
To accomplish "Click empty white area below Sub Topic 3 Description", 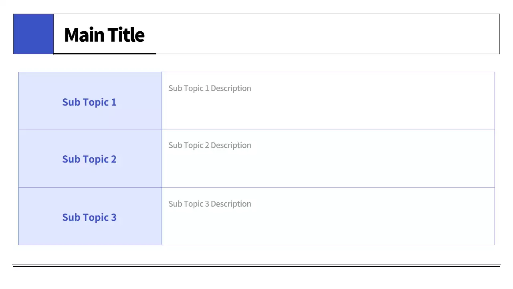I will pos(321,229).
